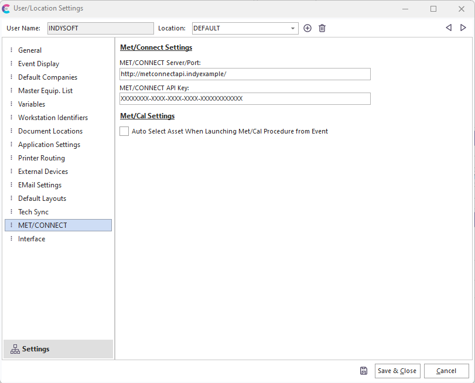475x383 pixels.
Task: Enable Auto Select Asset checkbox
Action: tap(124, 131)
